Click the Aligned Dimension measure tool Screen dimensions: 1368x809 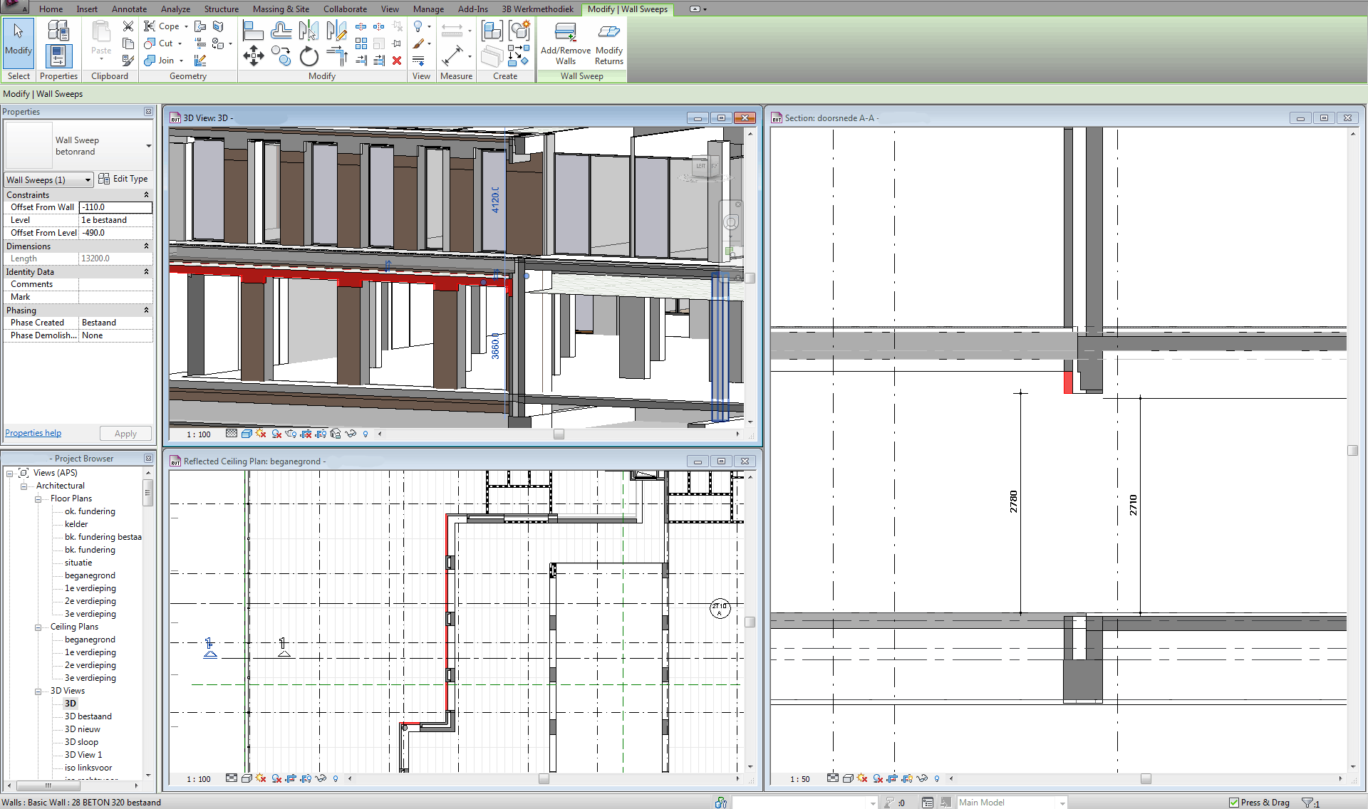coord(452,56)
